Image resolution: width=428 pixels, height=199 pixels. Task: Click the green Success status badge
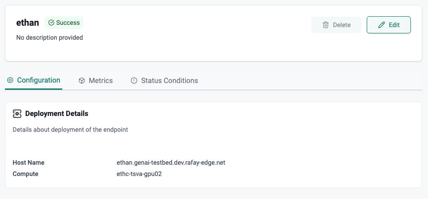[64, 23]
